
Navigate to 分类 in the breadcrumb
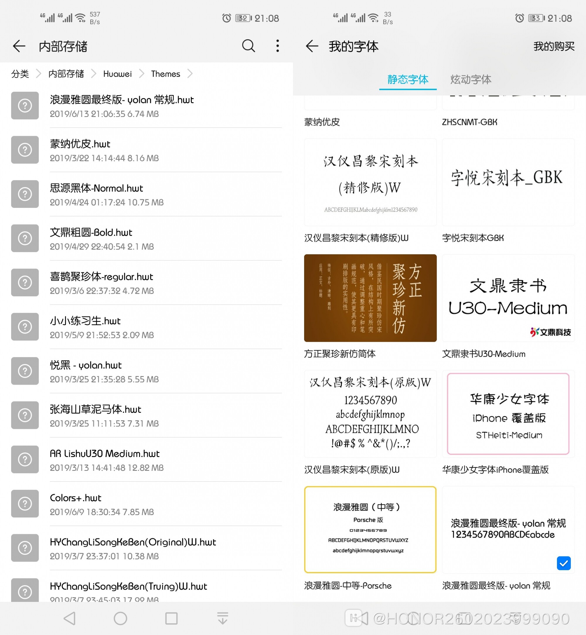click(x=20, y=74)
